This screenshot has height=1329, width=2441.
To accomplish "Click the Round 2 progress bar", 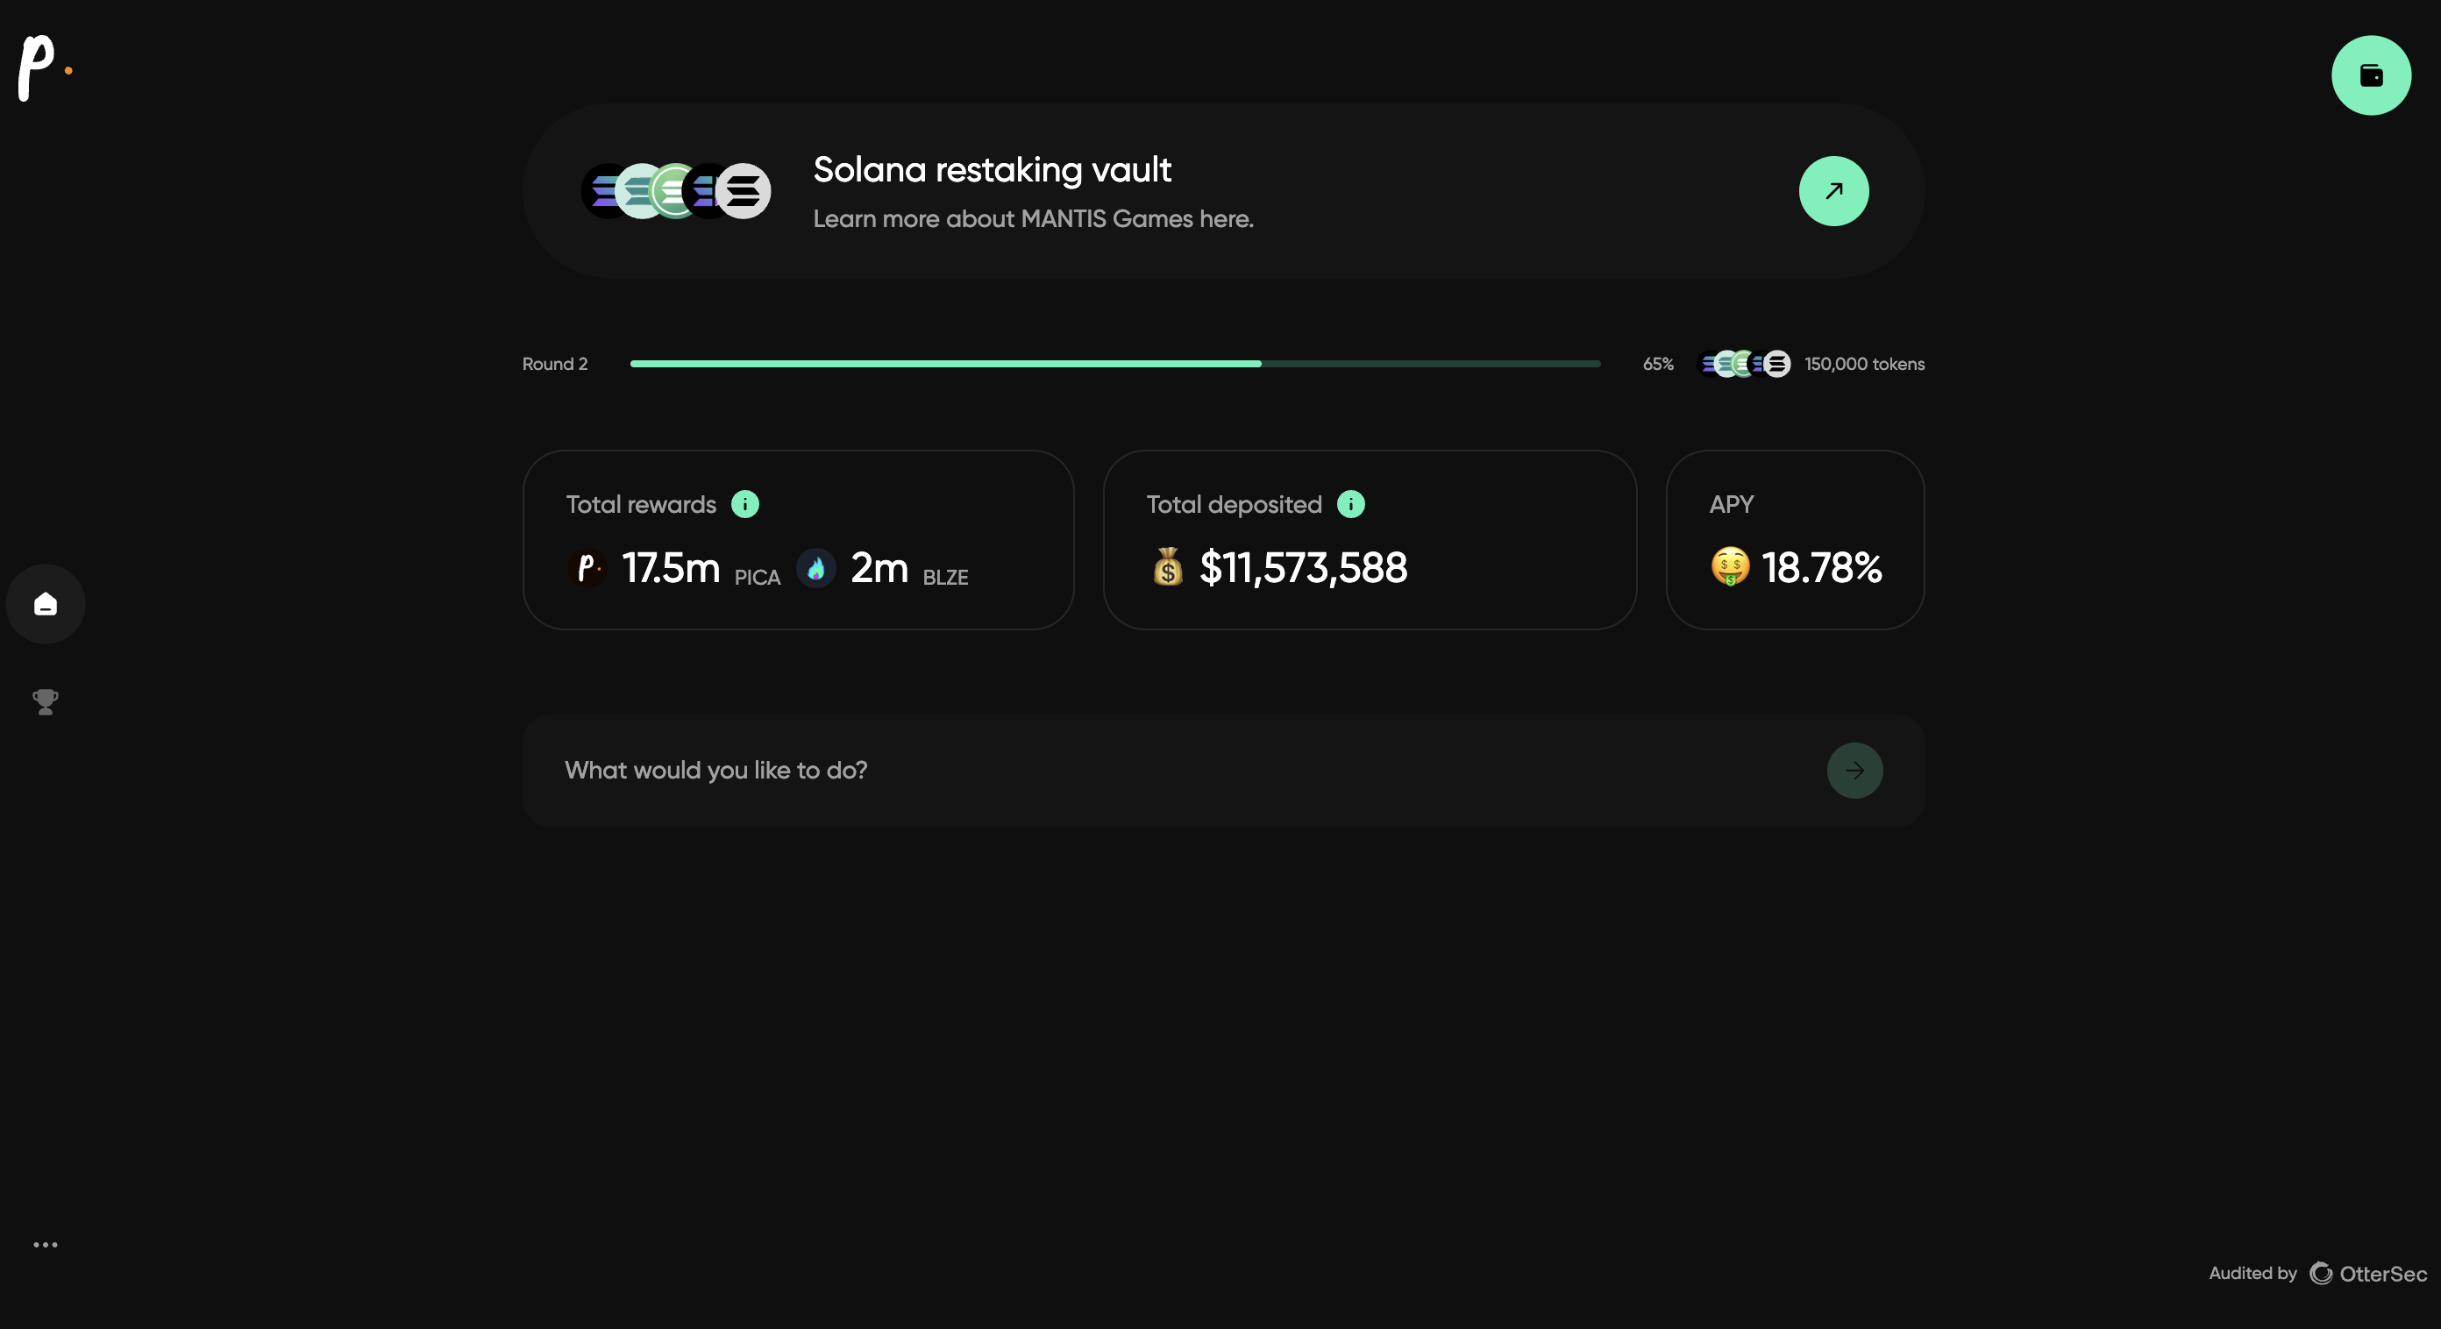I will pos(1115,364).
